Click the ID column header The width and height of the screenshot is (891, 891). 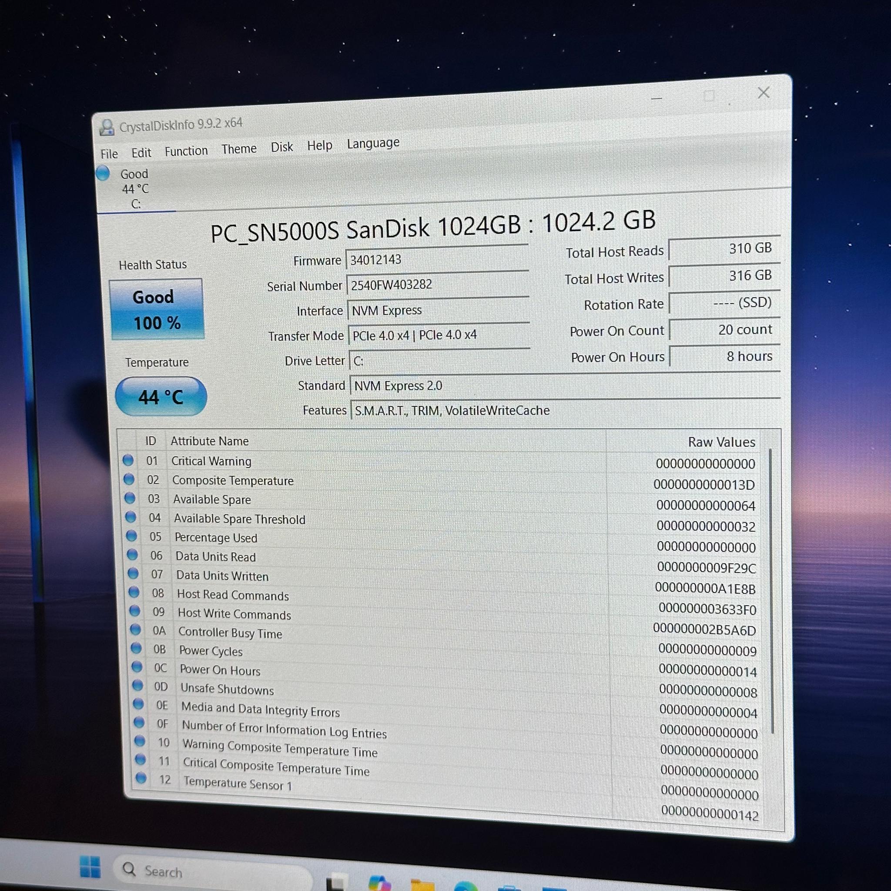[151, 441]
